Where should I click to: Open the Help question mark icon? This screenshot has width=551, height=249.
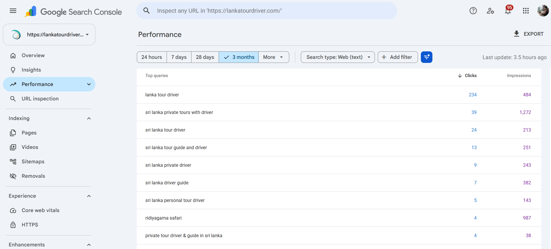point(473,11)
